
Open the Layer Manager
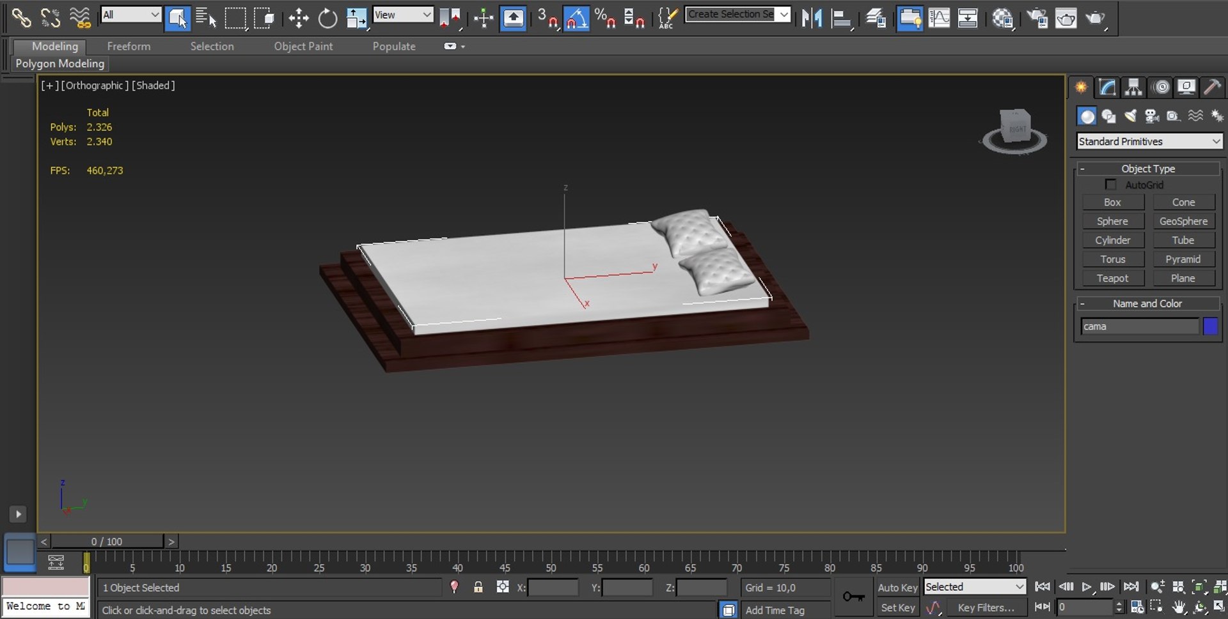tap(876, 18)
